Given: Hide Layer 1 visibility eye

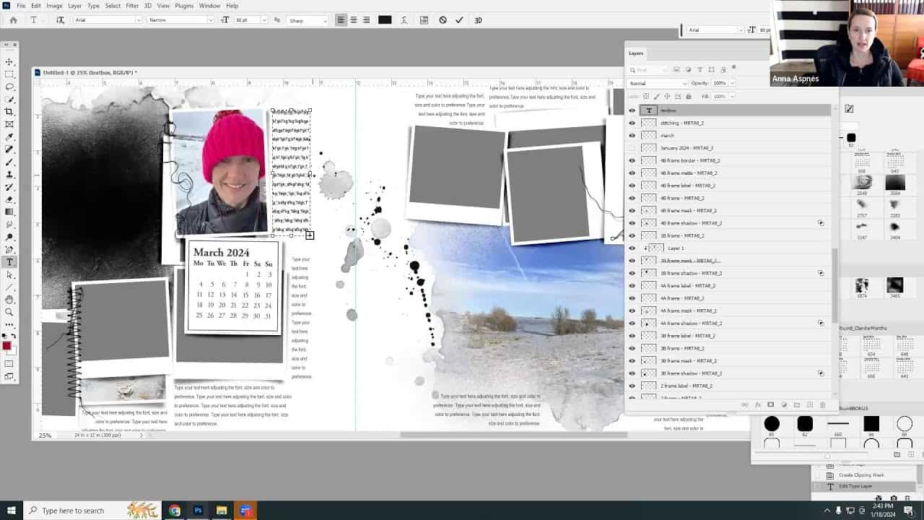Looking at the screenshot, I should click(x=632, y=248).
